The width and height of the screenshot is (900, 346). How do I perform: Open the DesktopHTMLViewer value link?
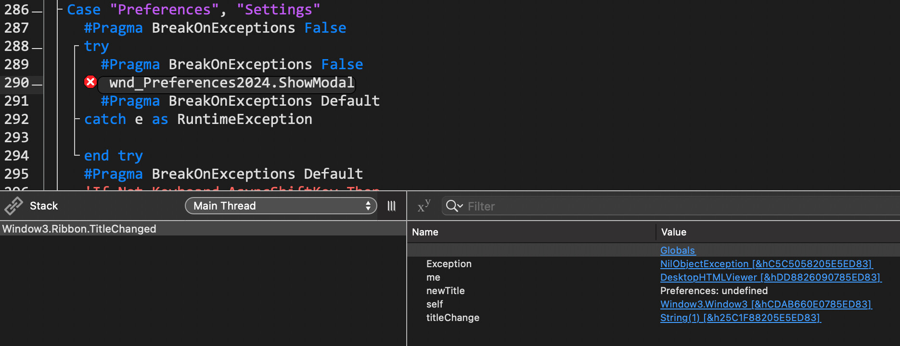[770, 277]
